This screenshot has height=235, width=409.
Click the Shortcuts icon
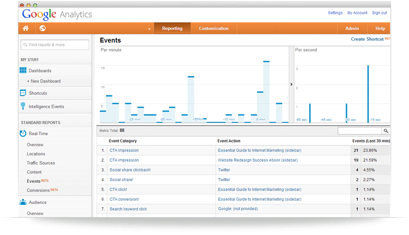[23, 93]
